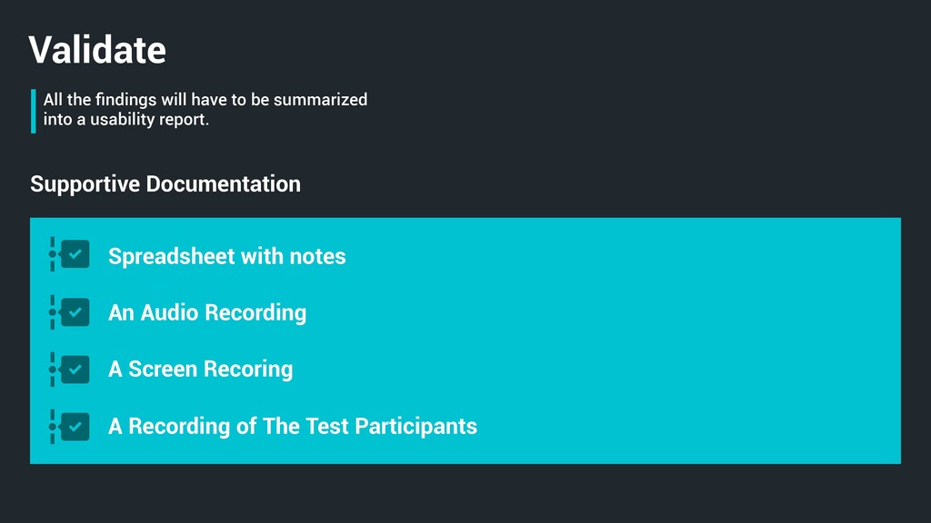Toggle the Spreadsheet with notes checkbox
The image size is (931, 523).
pyautogui.click(x=75, y=254)
